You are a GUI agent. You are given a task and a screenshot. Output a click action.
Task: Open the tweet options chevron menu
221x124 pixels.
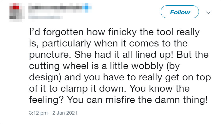[x=208, y=13]
